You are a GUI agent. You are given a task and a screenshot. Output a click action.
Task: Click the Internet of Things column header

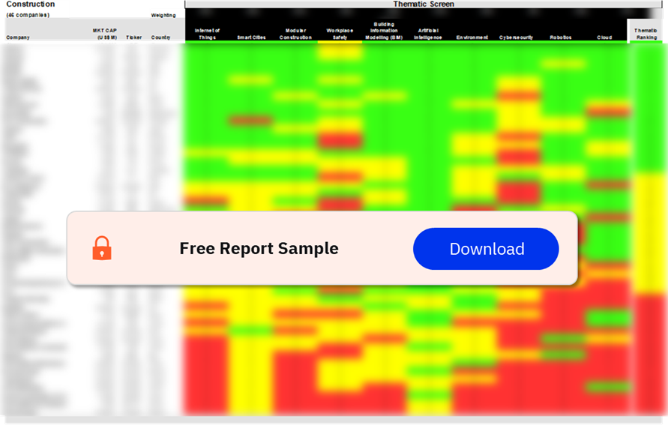click(x=207, y=34)
